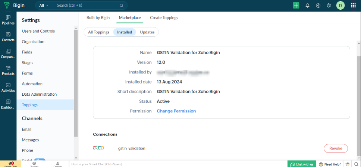The width and height of the screenshot is (361, 167).
Task: Click the gstin_validation connection name
Action: (x=132, y=148)
